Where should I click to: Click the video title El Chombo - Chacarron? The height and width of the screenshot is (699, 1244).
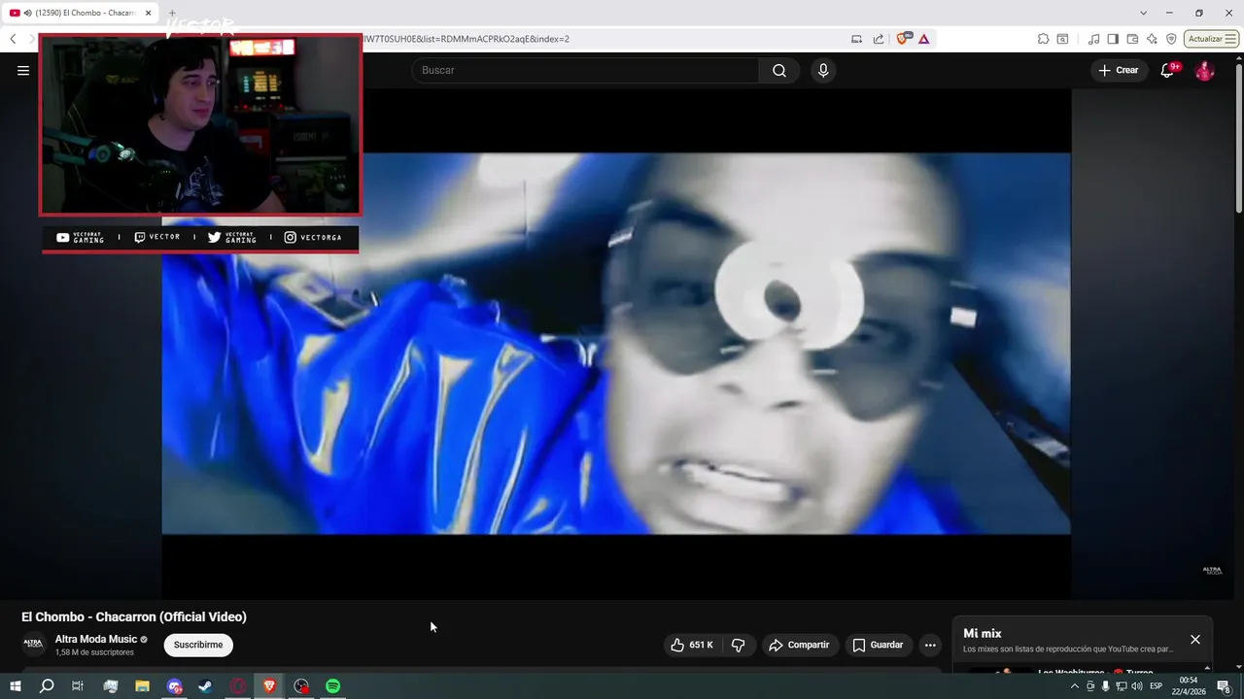pos(134,616)
